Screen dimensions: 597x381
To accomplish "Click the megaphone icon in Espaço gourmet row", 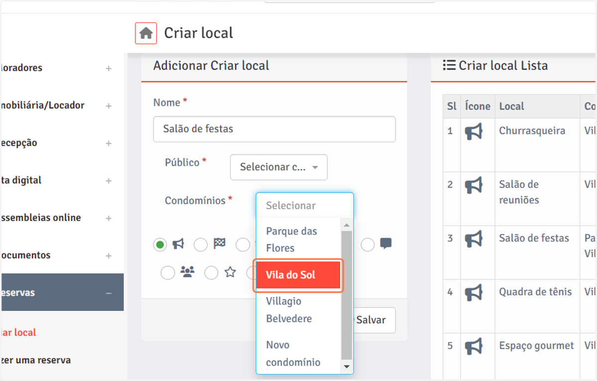I will [474, 346].
